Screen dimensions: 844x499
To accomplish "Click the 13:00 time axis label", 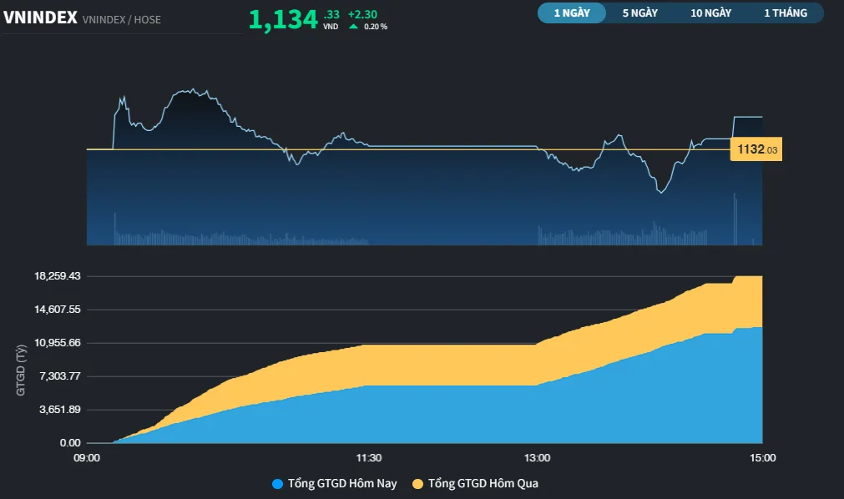I will click(x=537, y=458).
